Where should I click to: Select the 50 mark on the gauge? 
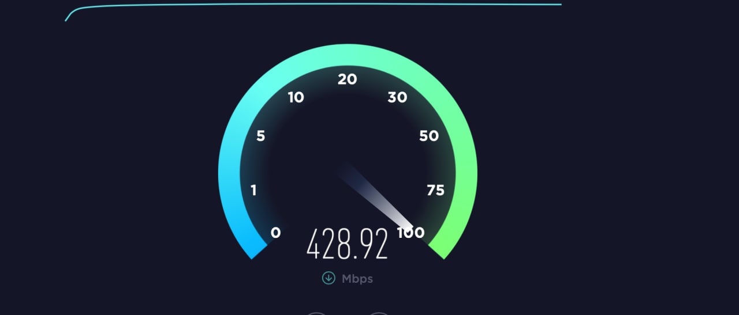[429, 136]
